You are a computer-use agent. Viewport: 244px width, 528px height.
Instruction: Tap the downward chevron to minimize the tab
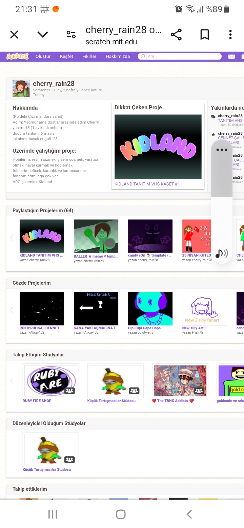tap(43, 35)
